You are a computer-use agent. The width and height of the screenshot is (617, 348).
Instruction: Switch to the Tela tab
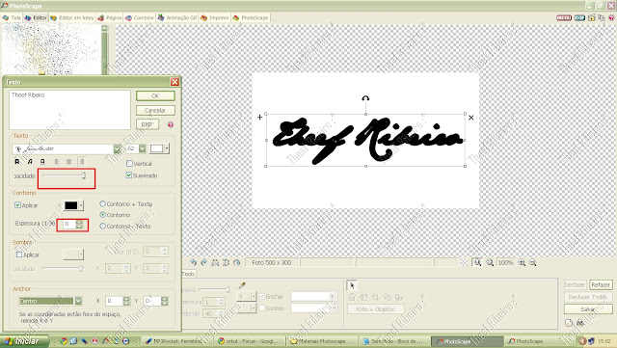[x=12, y=18]
